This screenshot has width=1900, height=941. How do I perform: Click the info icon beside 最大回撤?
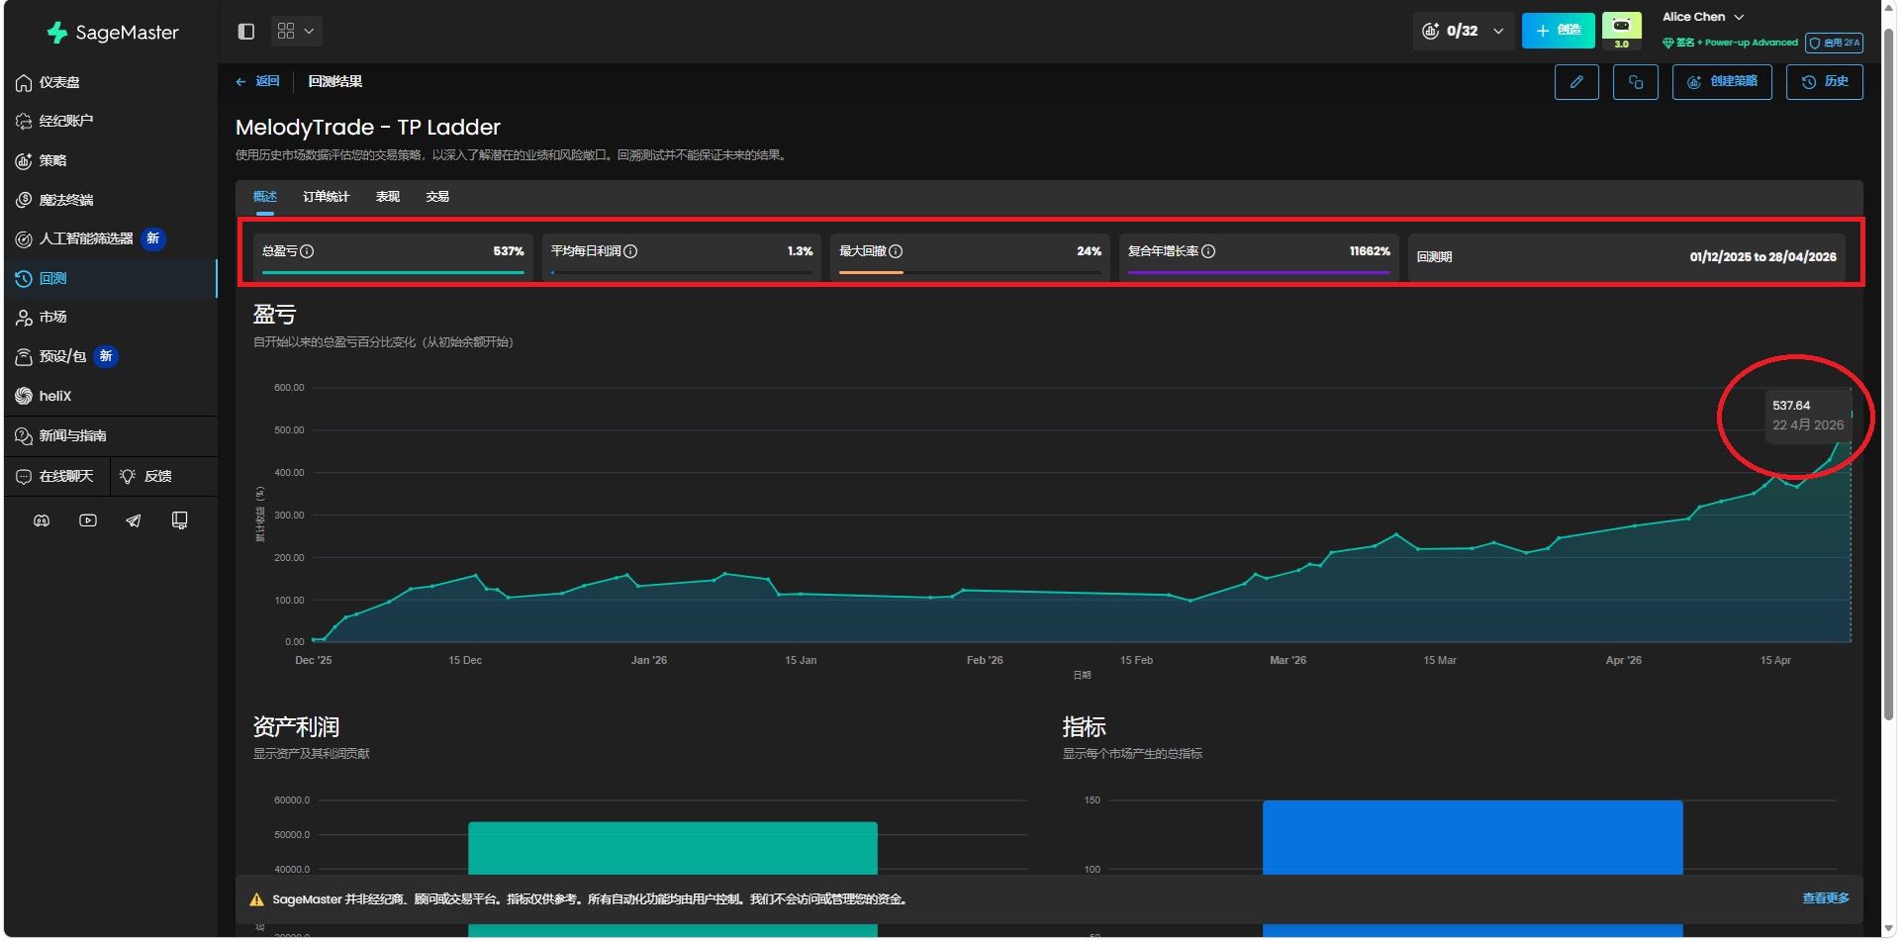click(x=896, y=251)
